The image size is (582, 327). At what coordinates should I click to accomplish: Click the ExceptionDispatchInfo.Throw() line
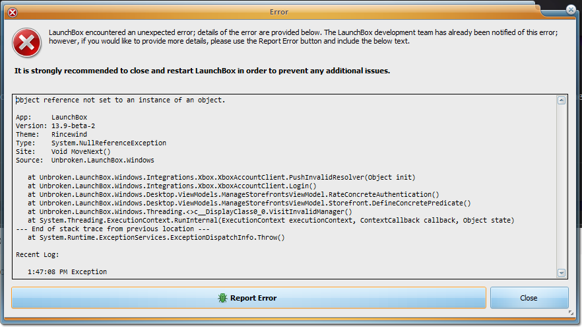coord(156,237)
